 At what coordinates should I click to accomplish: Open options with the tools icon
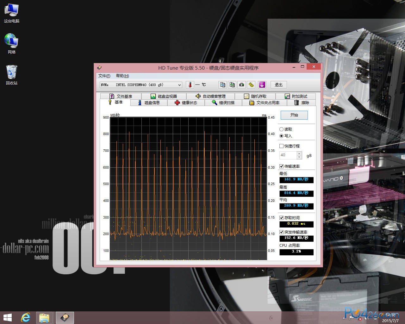(251, 85)
